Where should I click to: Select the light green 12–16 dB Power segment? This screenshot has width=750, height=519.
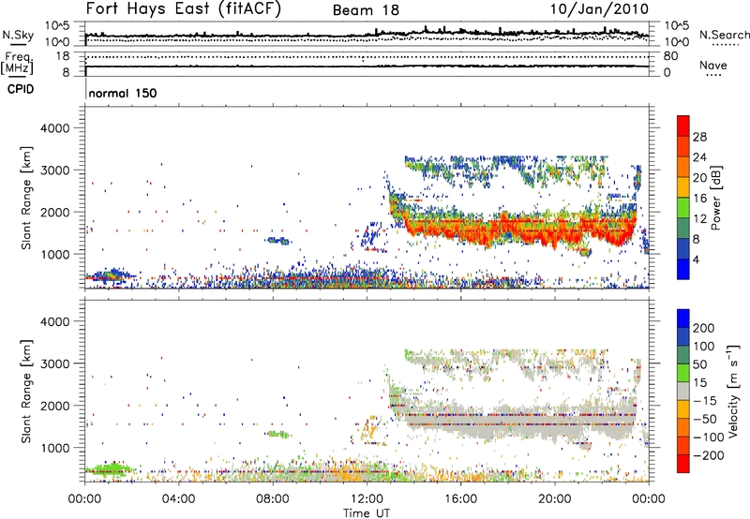click(x=683, y=207)
